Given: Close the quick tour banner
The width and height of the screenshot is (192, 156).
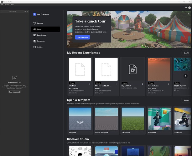Looking at the screenshot, I should [189, 13].
